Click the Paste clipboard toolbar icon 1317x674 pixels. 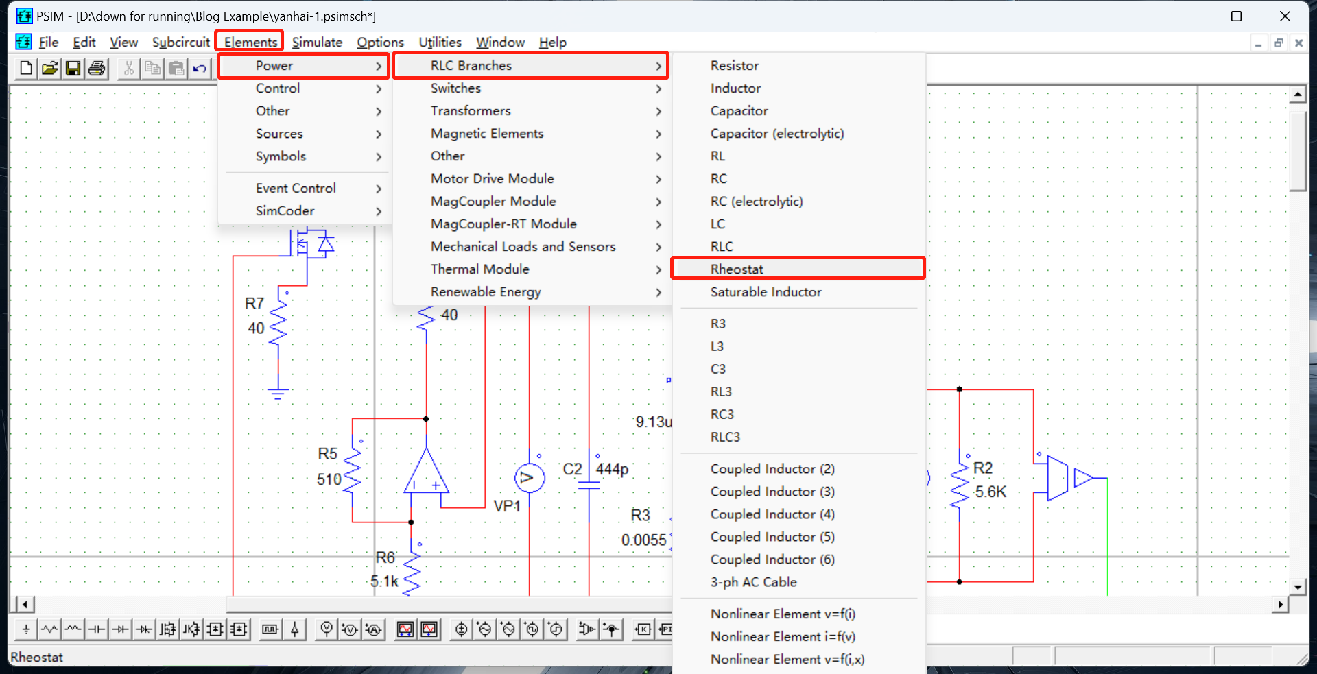pyautogui.click(x=176, y=69)
